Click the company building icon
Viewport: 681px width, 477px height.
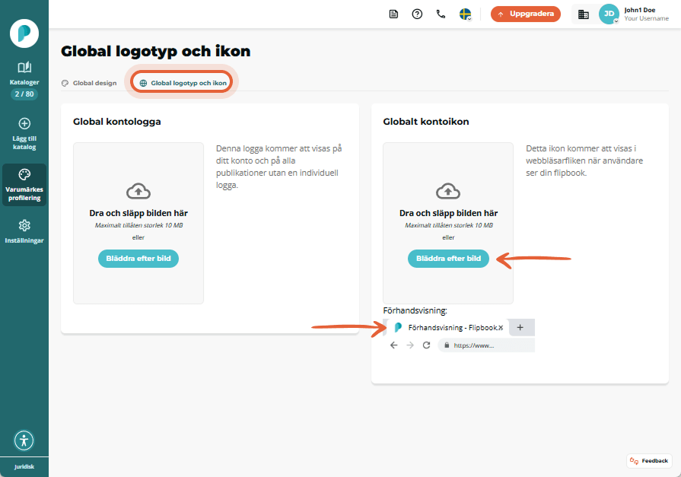pos(584,14)
